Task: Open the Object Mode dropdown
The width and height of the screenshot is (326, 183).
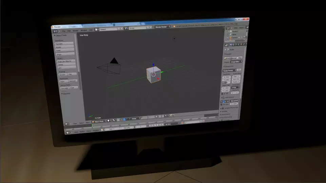Action: click(99, 122)
